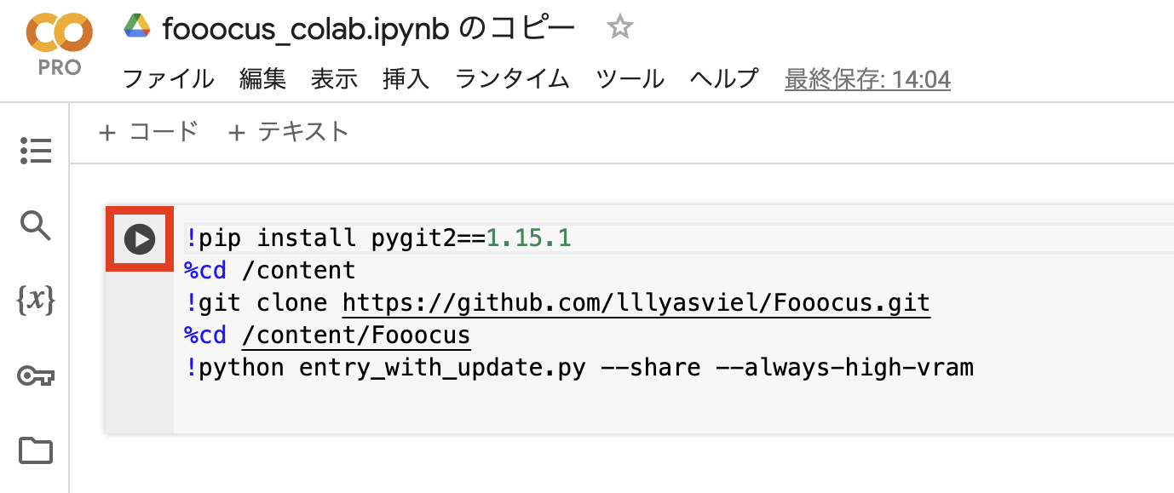Open the ツール menu
Screen dimensions: 1174x493
[630, 78]
